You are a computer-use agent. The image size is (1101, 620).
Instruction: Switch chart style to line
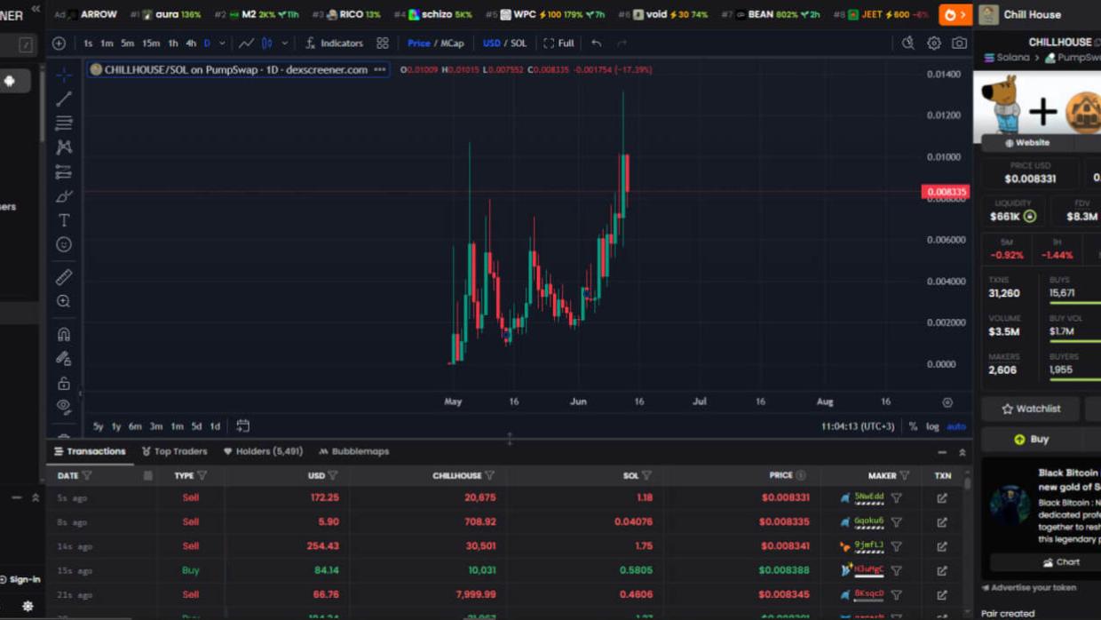[246, 43]
